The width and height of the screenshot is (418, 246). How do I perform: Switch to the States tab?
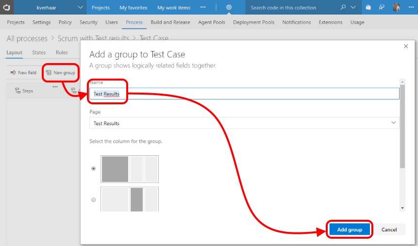pyautogui.click(x=39, y=52)
